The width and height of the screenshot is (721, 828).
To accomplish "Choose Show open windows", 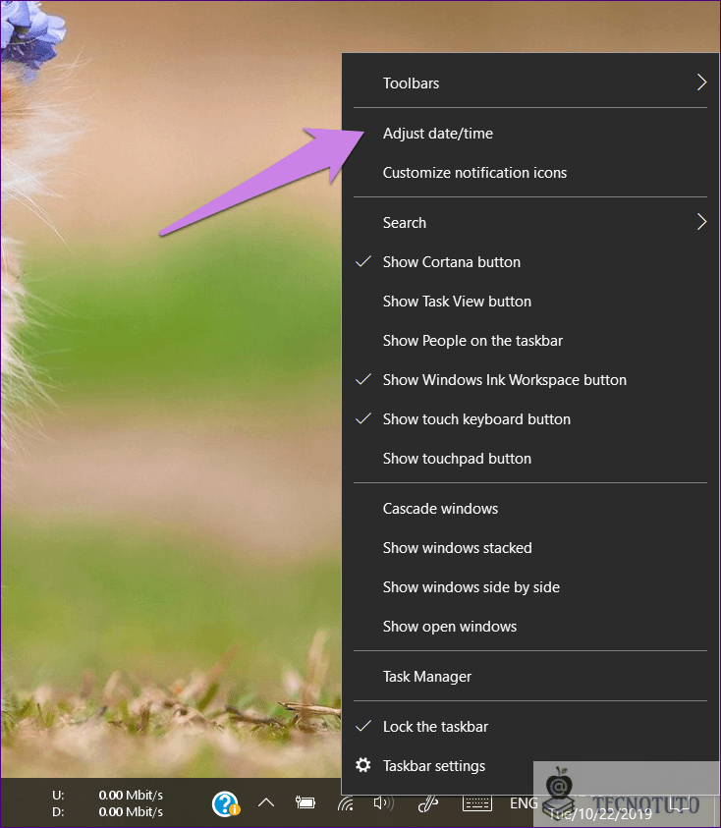I will 529,627.
